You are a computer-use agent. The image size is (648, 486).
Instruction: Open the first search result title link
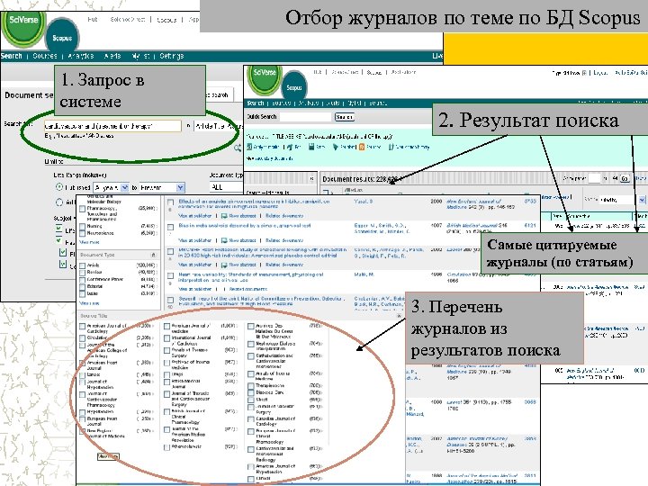pyautogui.click(x=254, y=203)
